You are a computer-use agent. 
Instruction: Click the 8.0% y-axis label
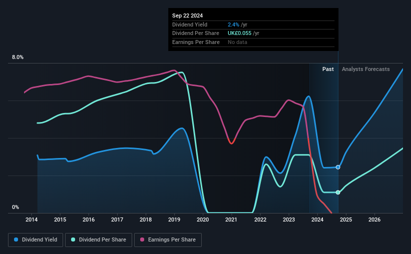18,57
